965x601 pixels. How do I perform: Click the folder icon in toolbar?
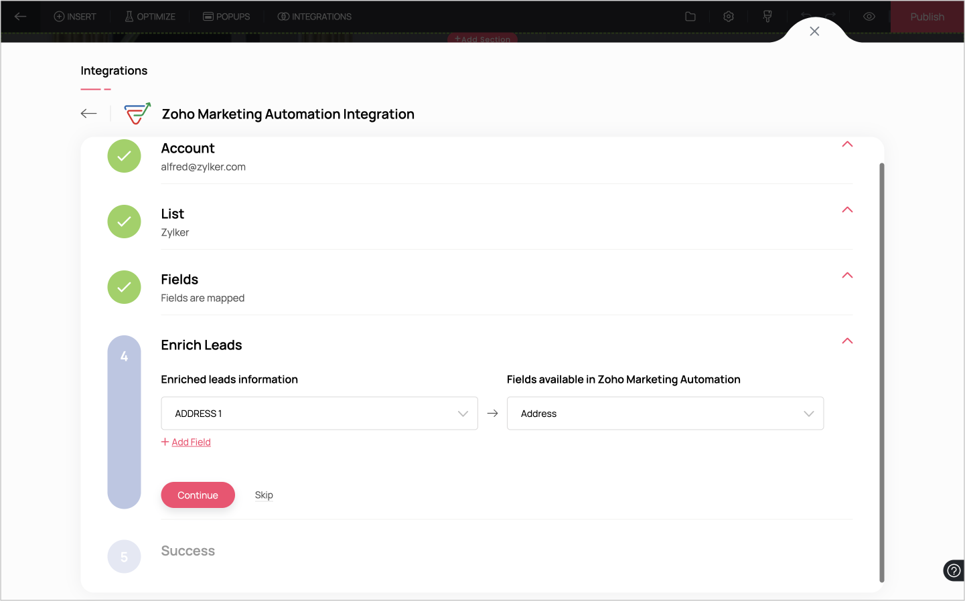(690, 17)
